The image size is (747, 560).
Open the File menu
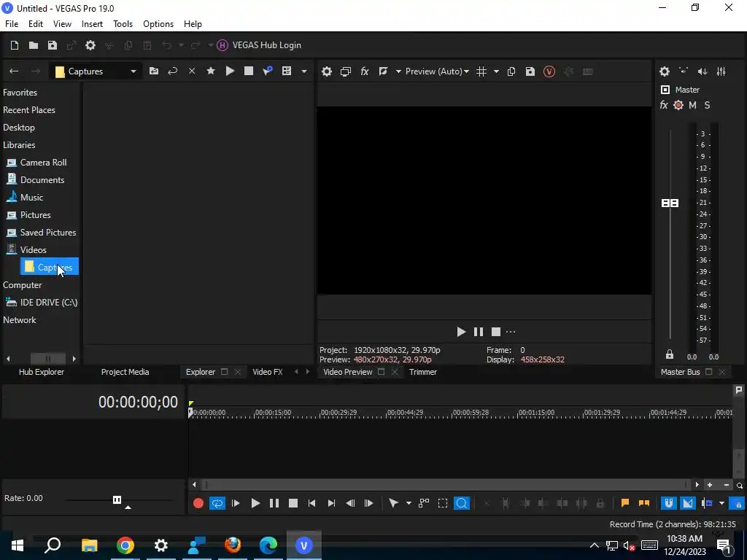12,24
